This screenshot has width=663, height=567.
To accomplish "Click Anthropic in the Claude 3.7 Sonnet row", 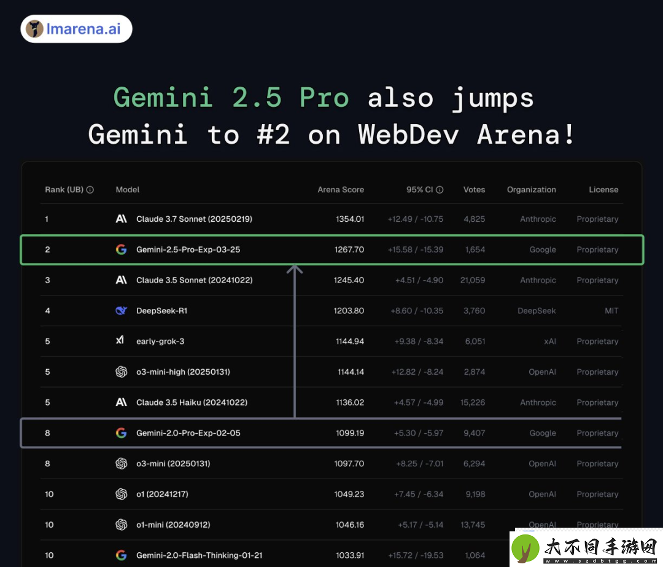I will [538, 219].
